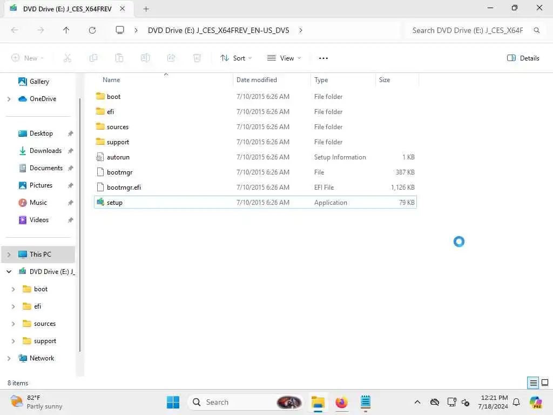Viewport: 553px width, 415px height.
Task: Open the Copilot preview icon
Action: click(x=536, y=402)
